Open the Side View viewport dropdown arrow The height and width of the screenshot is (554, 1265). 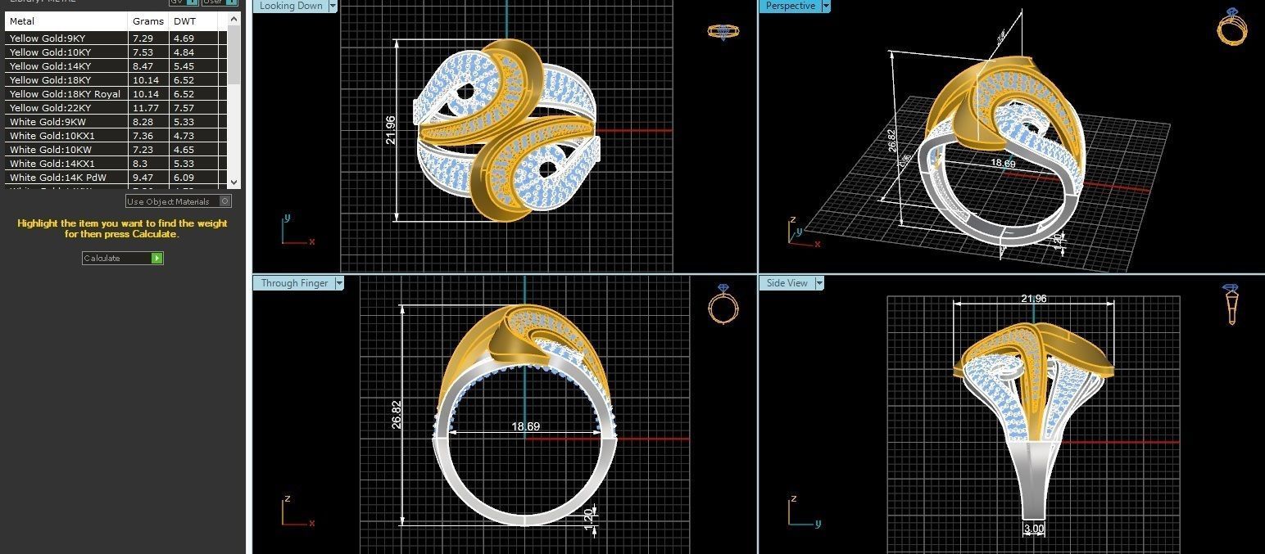[x=819, y=283]
